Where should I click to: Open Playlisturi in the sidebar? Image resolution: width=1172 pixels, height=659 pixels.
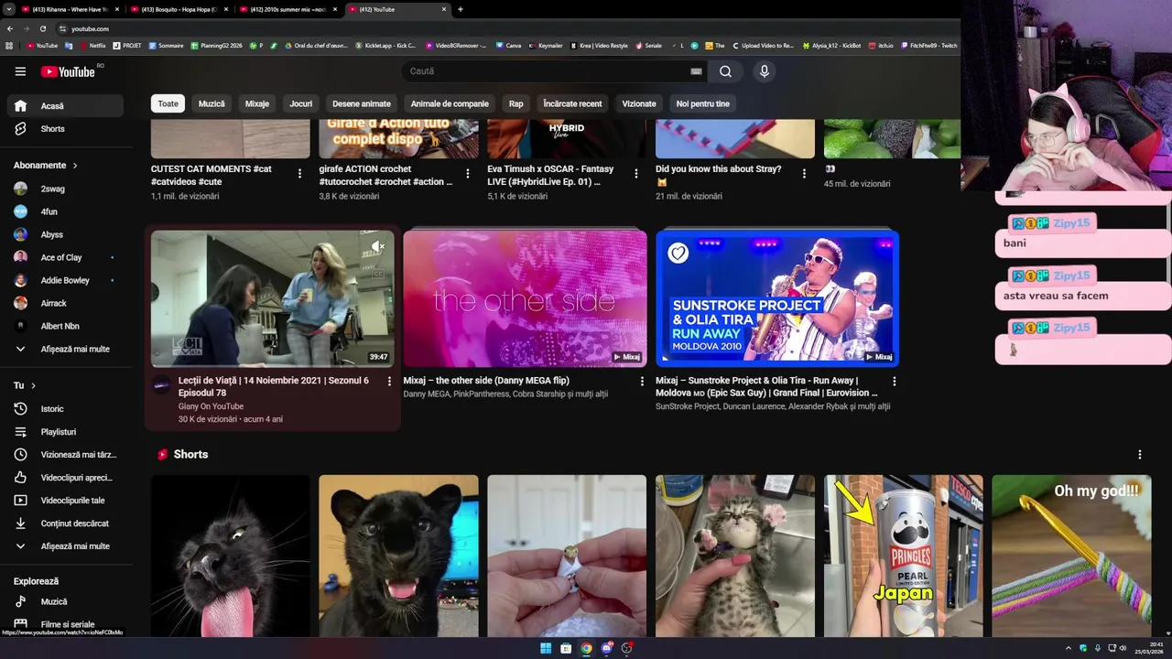(64, 432)
